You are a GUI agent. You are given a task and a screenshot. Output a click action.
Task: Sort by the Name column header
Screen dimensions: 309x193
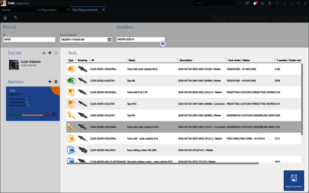(152, 60)
